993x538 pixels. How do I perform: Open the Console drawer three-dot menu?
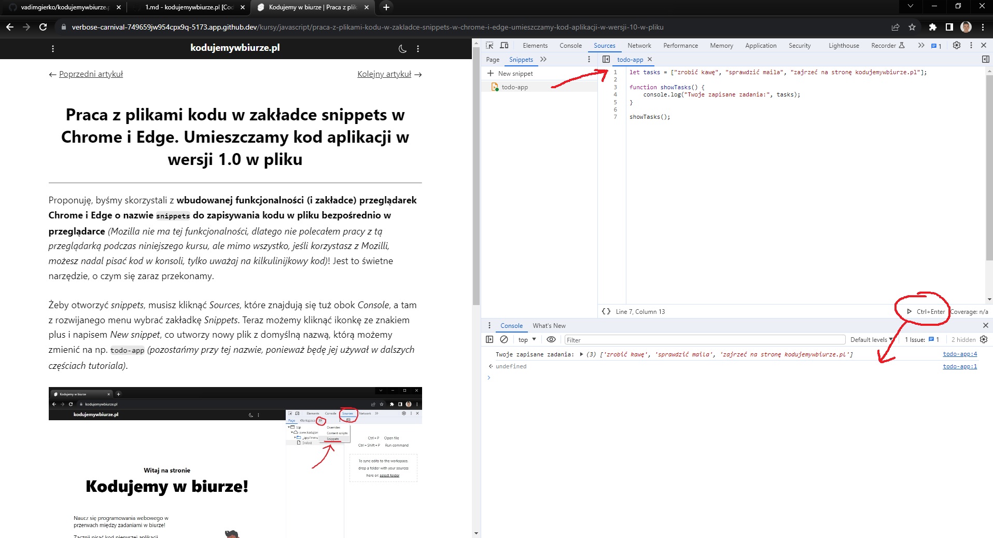pos(489,325)
